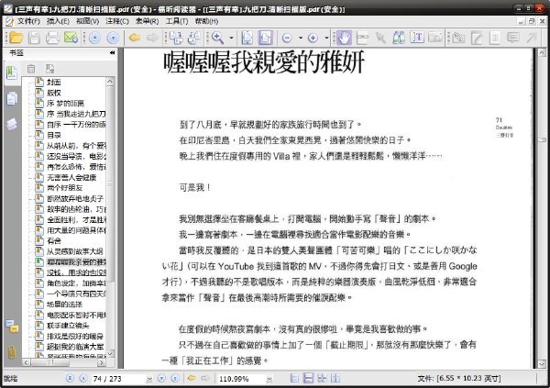Select the 联手建立镜头 bookmark
The image size is (550, 388).
tap(68, 325)
